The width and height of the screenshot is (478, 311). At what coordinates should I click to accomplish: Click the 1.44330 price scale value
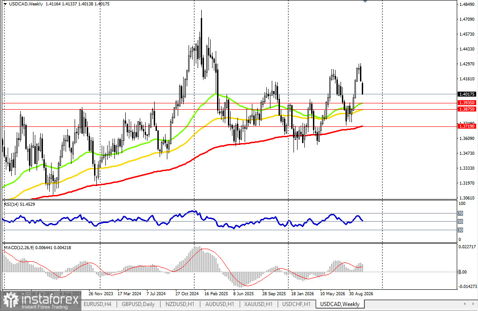click(x=467, y=49)
